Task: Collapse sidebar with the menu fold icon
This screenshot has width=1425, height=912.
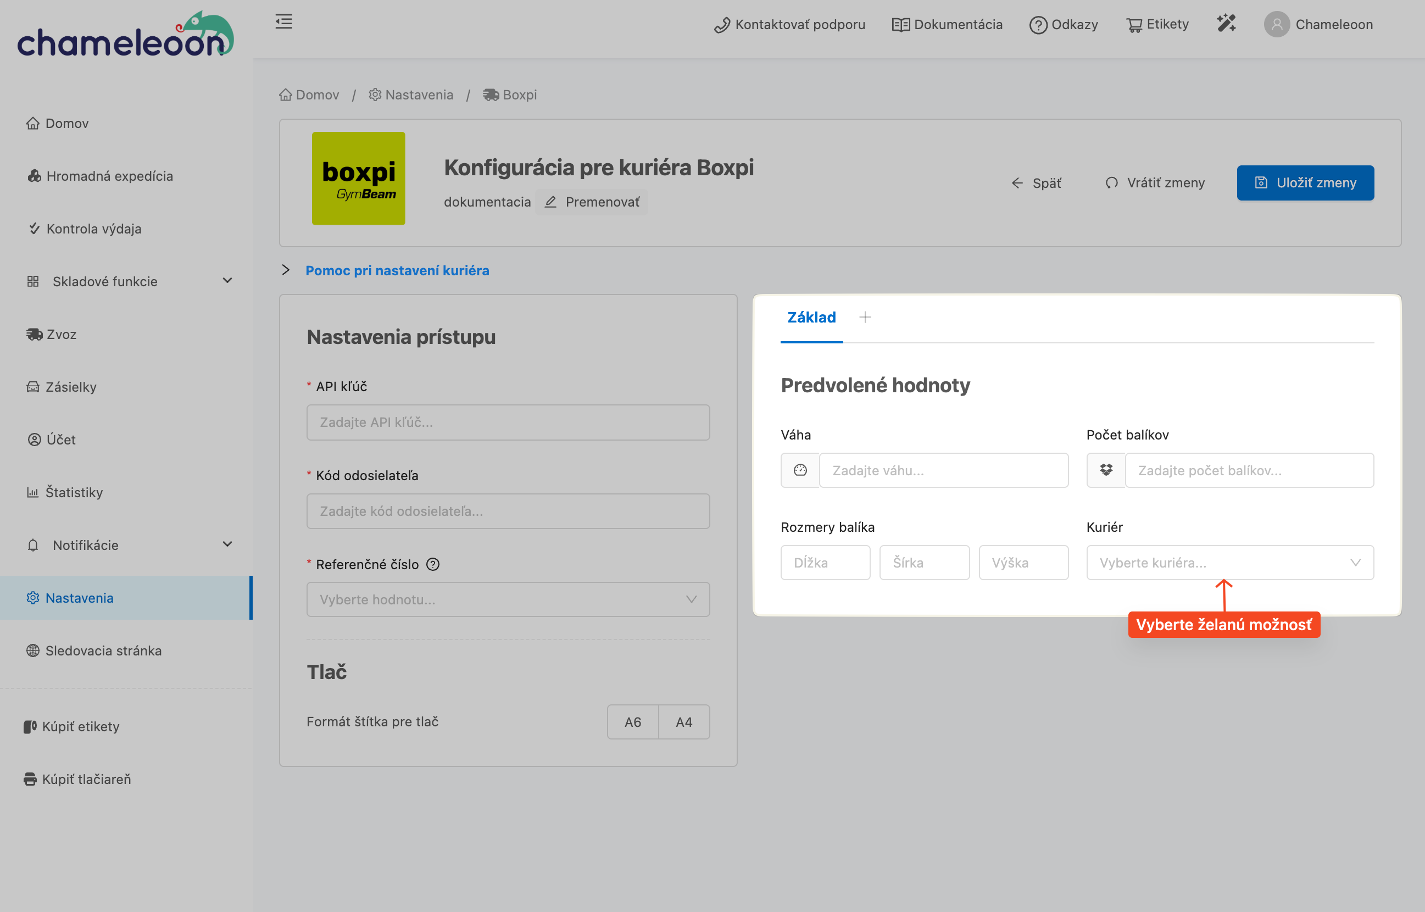Action: [283, 22]
